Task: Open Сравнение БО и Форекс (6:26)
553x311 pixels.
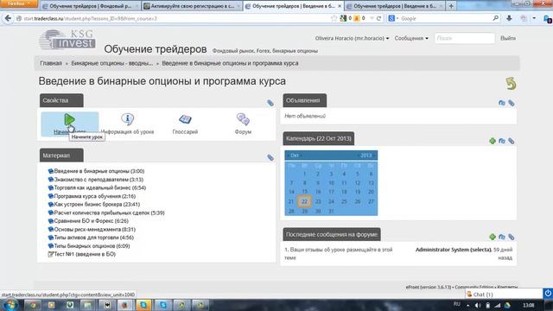Action: pos(91,221)
